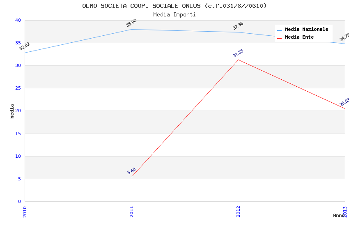Click the 25 y-axis tick label
349x226 pixels.
(x=18, y=88)
